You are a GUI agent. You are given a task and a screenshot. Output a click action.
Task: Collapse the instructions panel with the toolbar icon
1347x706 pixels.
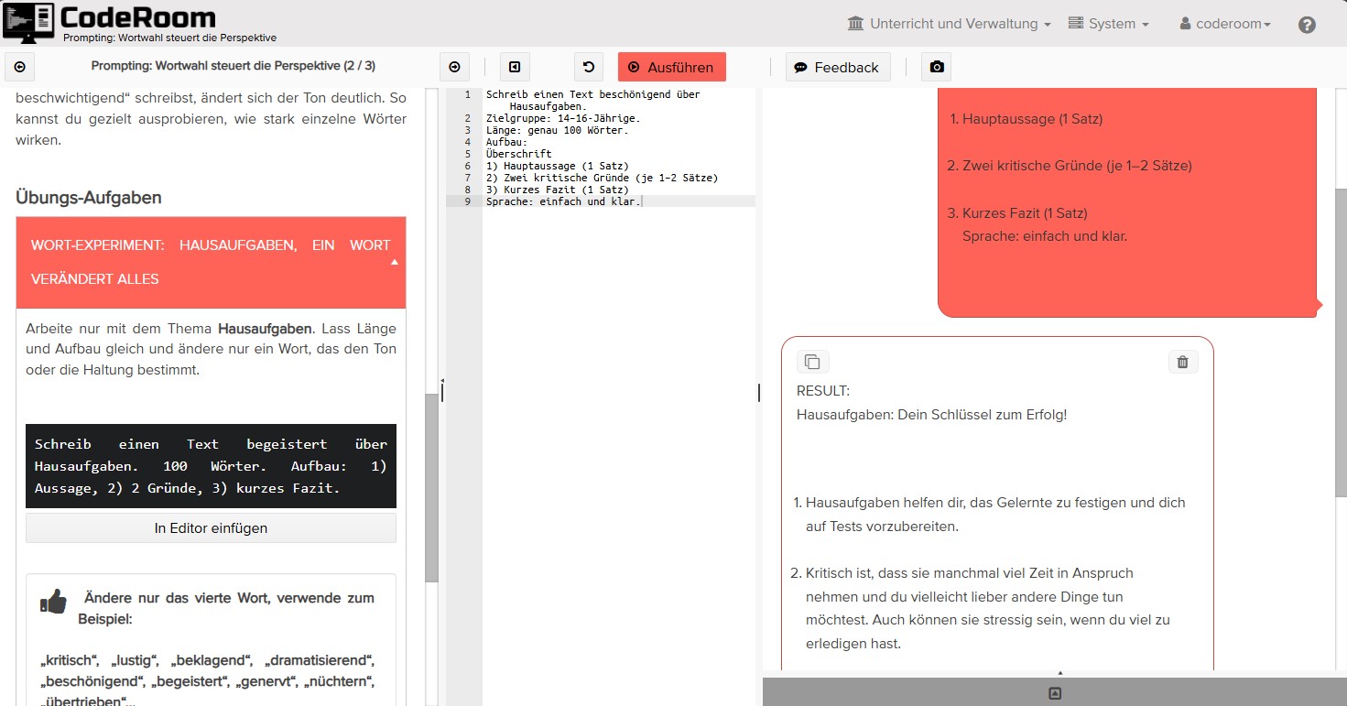(x=515, y=67)
